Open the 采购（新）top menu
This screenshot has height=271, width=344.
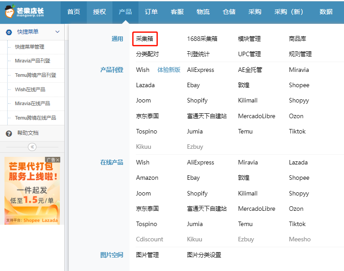click(x=289, y=12)
